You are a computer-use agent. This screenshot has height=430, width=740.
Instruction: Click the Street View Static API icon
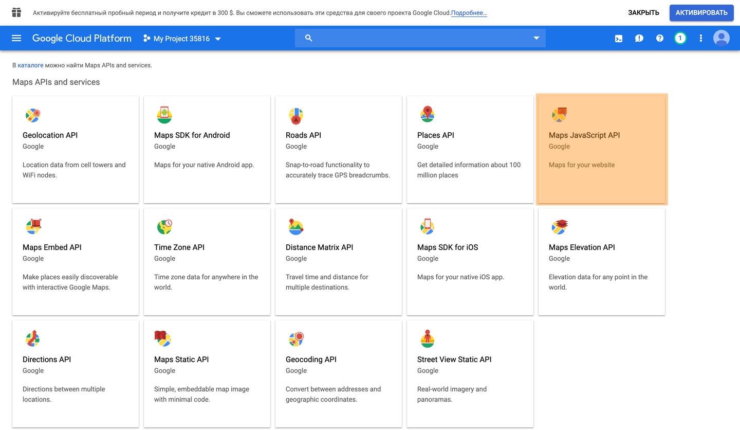tap(428, 339)
